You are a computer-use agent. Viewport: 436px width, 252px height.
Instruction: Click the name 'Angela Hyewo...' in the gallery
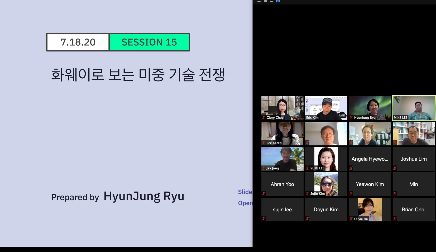370,159
